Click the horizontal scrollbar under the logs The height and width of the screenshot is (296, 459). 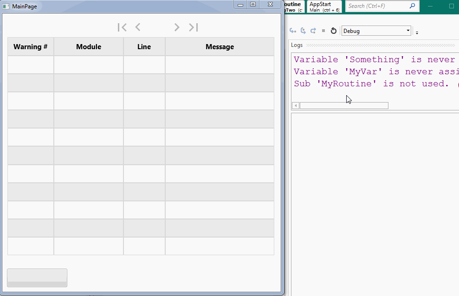[343, 105]
